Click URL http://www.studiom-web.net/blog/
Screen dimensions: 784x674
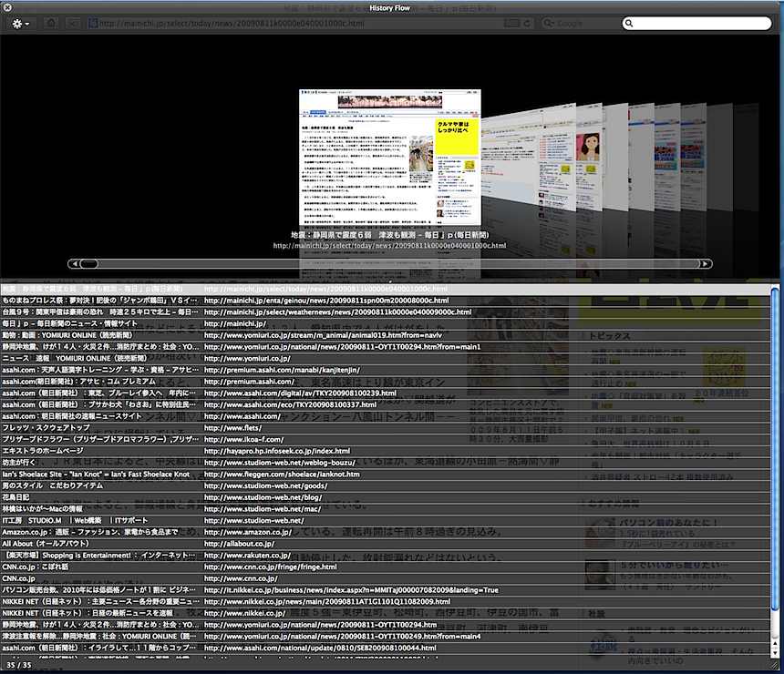tap(263, 497)
